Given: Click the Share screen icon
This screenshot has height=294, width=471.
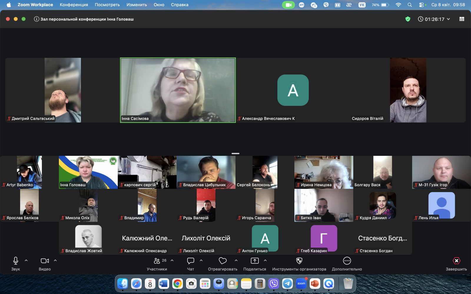Looking at the screenshot, I should [255, 261].
